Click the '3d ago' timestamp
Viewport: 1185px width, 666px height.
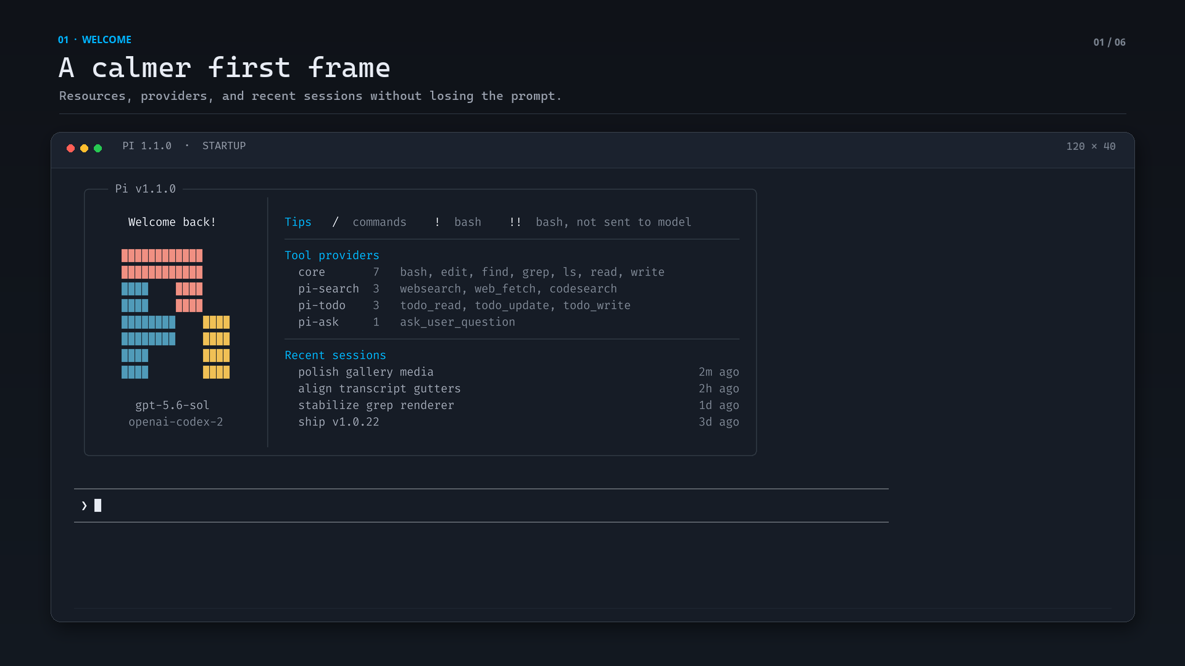[x=719, y=422]
